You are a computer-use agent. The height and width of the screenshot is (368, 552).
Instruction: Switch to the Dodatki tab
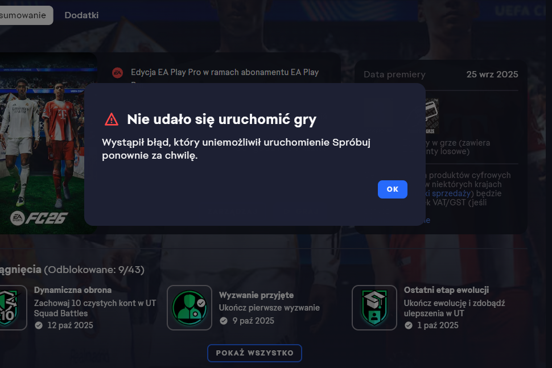point(81,15)
